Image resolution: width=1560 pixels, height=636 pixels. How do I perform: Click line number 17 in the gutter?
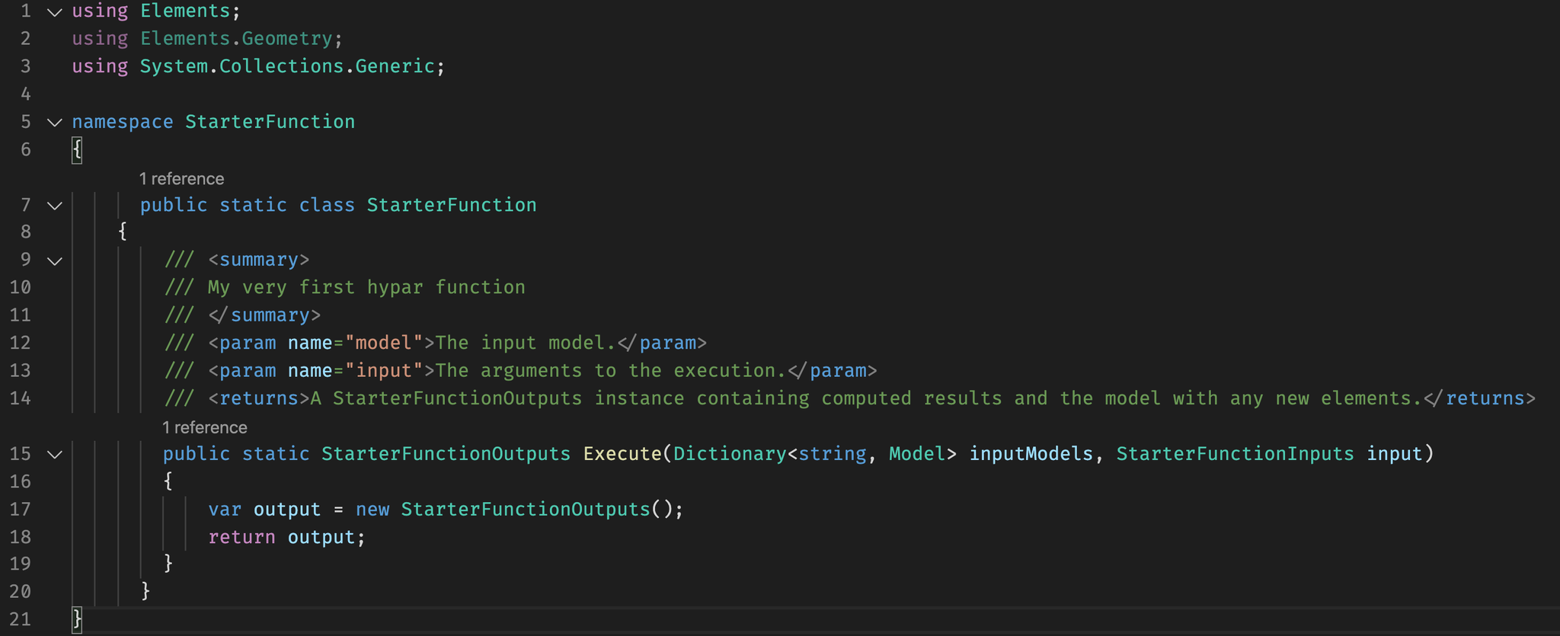click(x=21, y=509)
